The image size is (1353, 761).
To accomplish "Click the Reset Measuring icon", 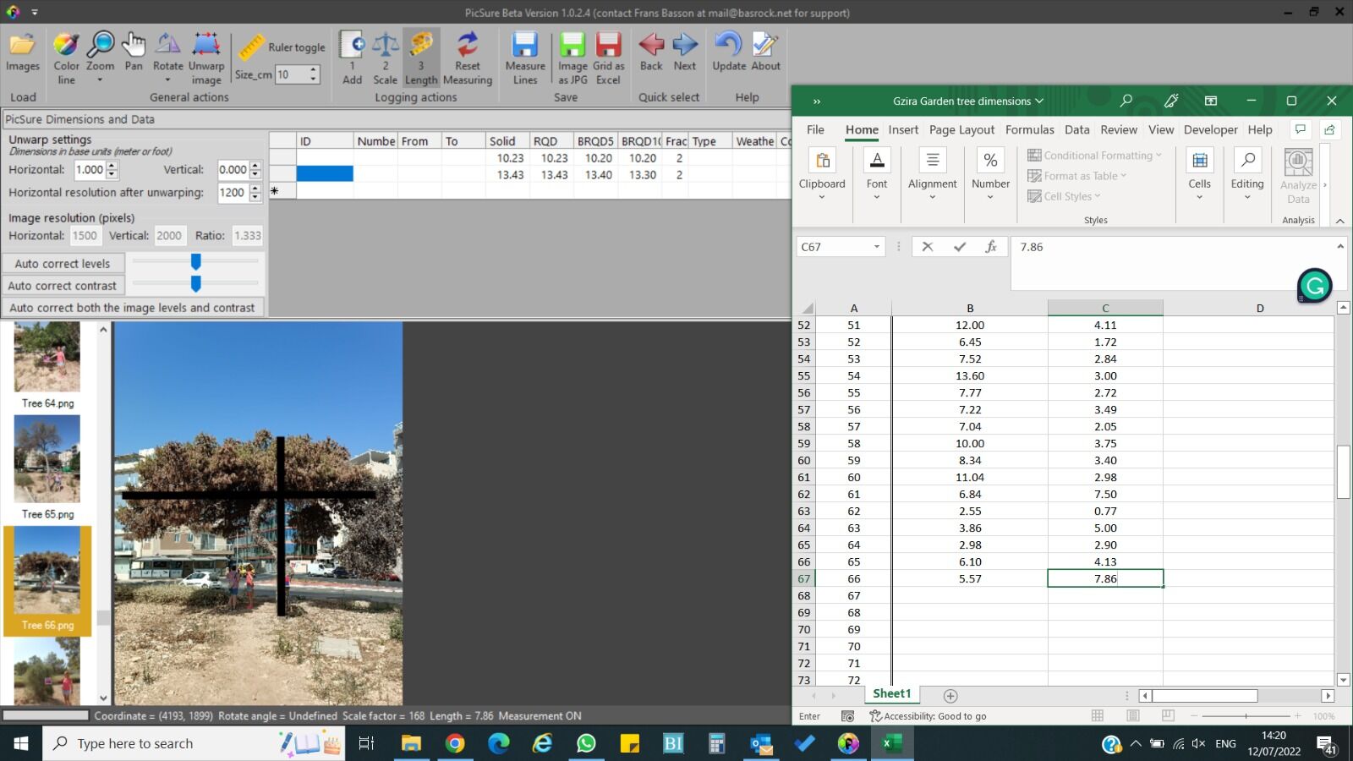I will point(467,47).
